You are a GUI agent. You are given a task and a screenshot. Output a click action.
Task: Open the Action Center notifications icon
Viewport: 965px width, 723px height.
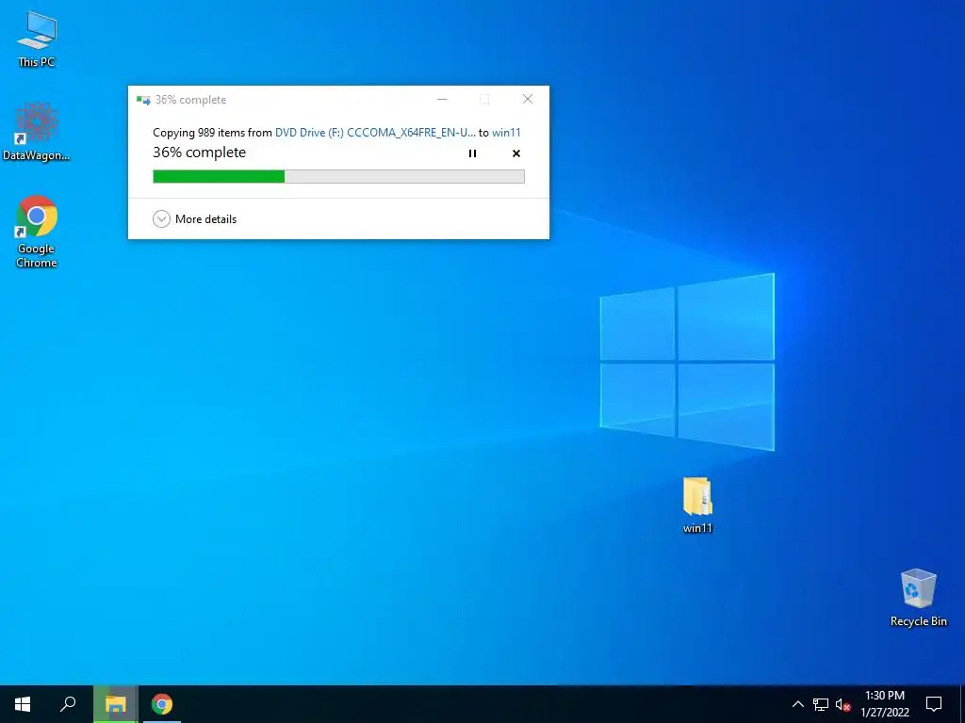click(934, 704)
